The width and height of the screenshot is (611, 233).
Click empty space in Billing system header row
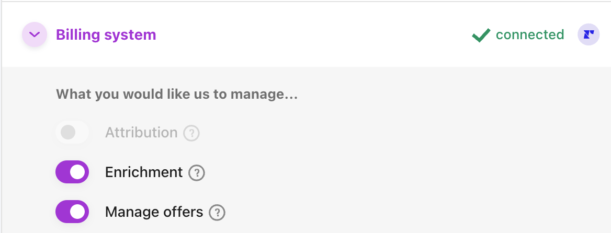point(314,35)
